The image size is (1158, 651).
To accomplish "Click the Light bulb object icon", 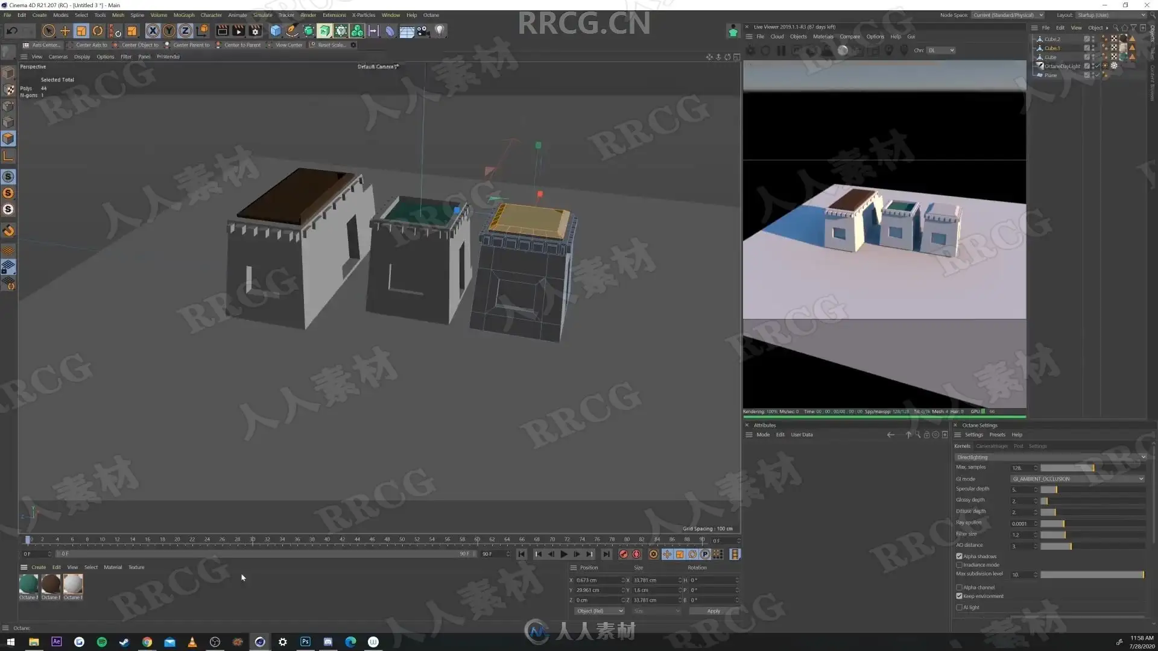I will pyautogui.click(x=440, y=31).
